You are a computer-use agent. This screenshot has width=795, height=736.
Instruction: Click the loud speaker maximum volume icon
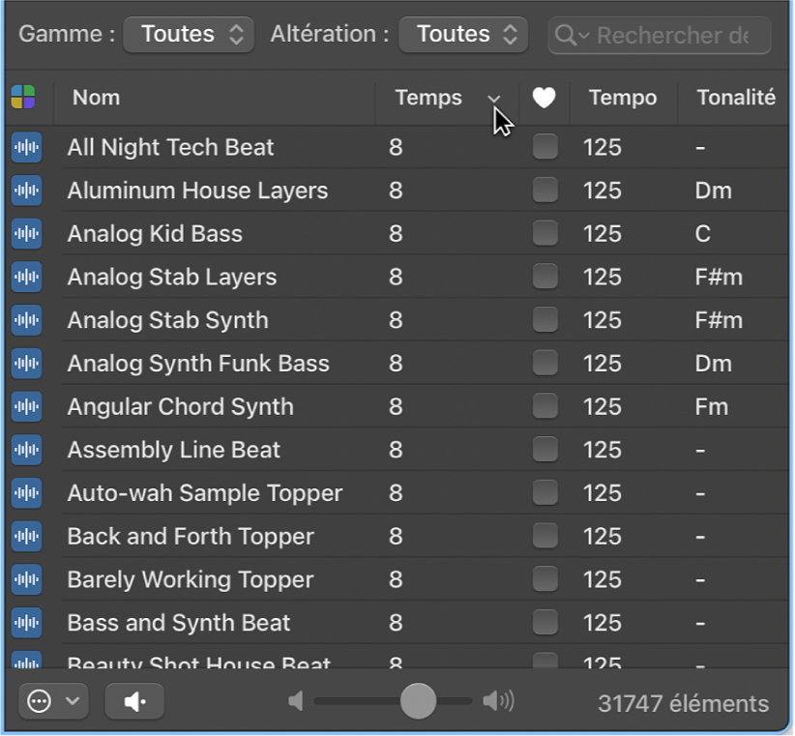[498, 702]
